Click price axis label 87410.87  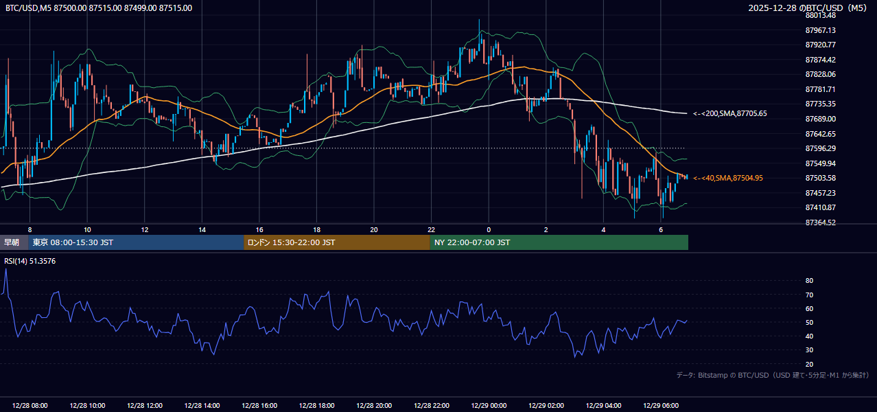point(821,207)
